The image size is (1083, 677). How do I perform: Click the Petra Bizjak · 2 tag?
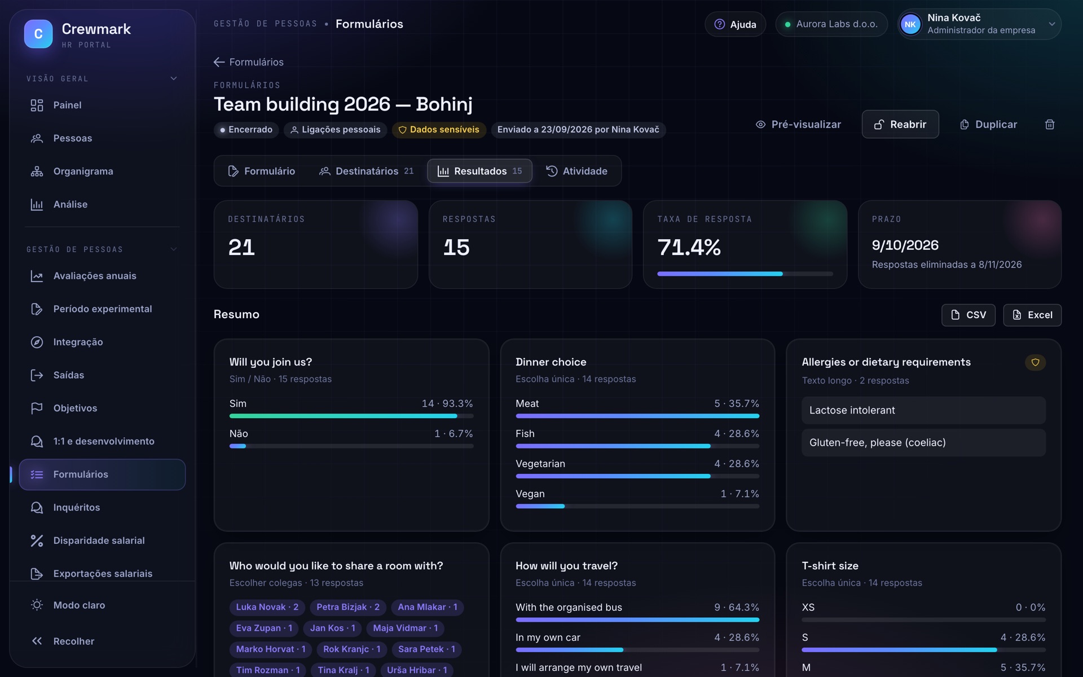(348, 607)
